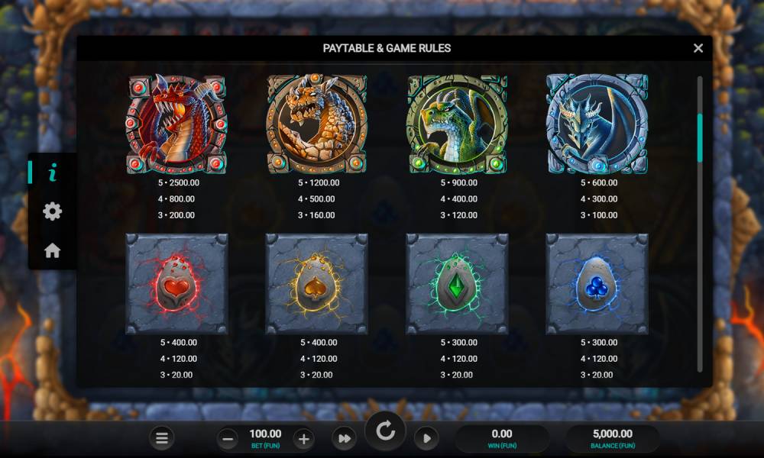Decrease bet with the minus button
The height and width of the screenshot is (458, 764).
click(x=228, y=439)
